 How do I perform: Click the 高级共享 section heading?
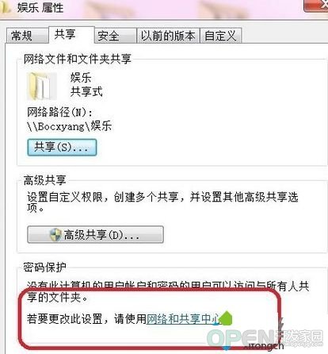44,180
